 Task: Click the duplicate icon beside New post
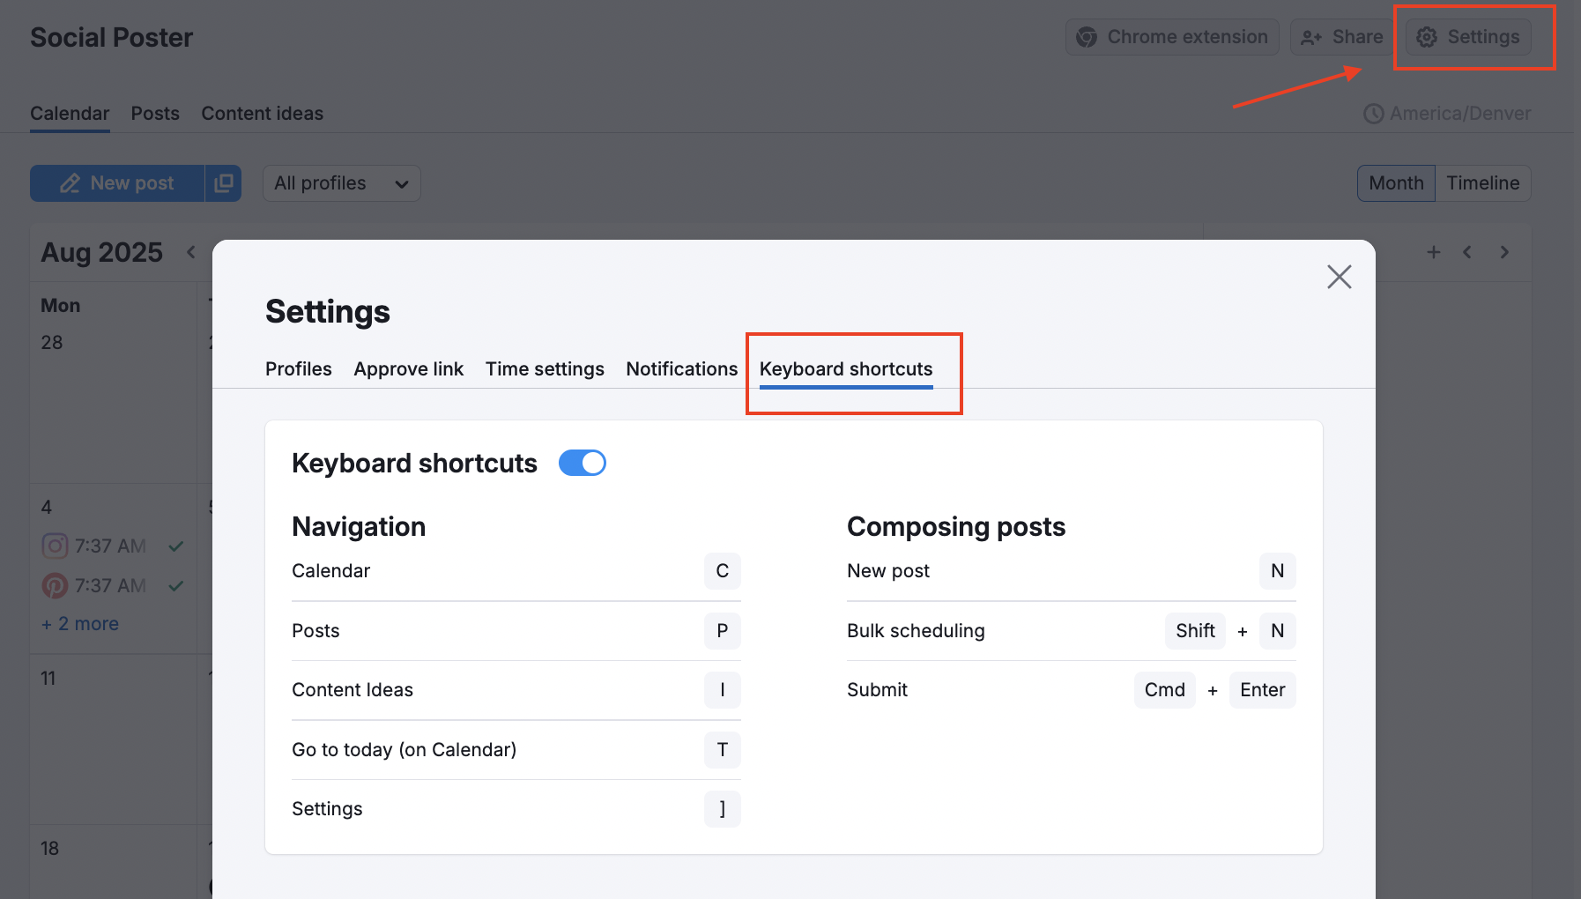[225, 182]
